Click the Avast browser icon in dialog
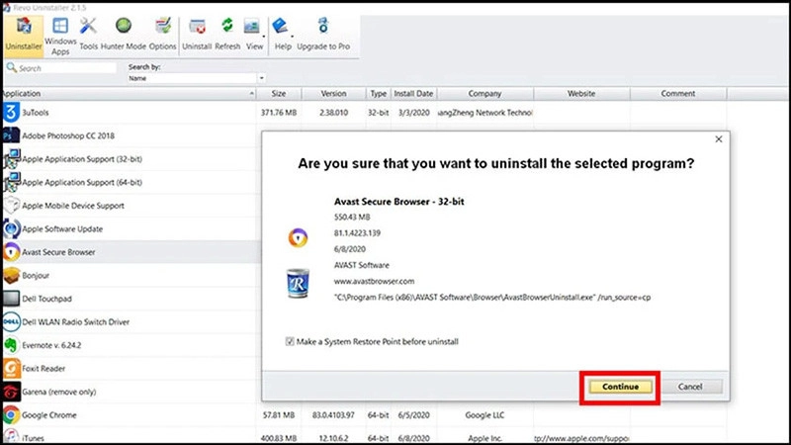Screen dimensions: 791x445 click(298, 237)
